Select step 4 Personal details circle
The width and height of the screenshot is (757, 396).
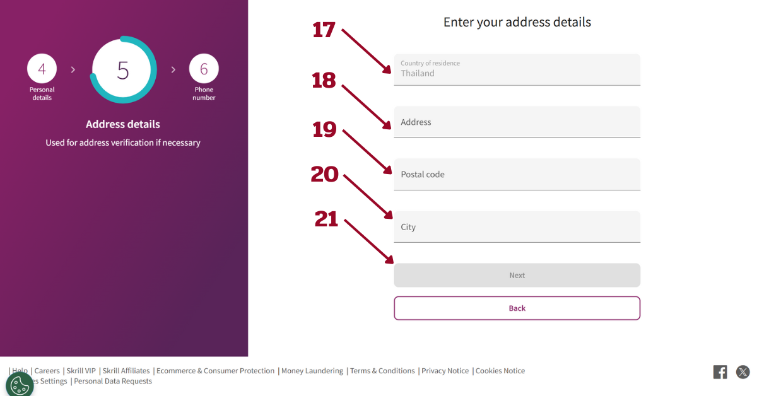coord(42,69)
